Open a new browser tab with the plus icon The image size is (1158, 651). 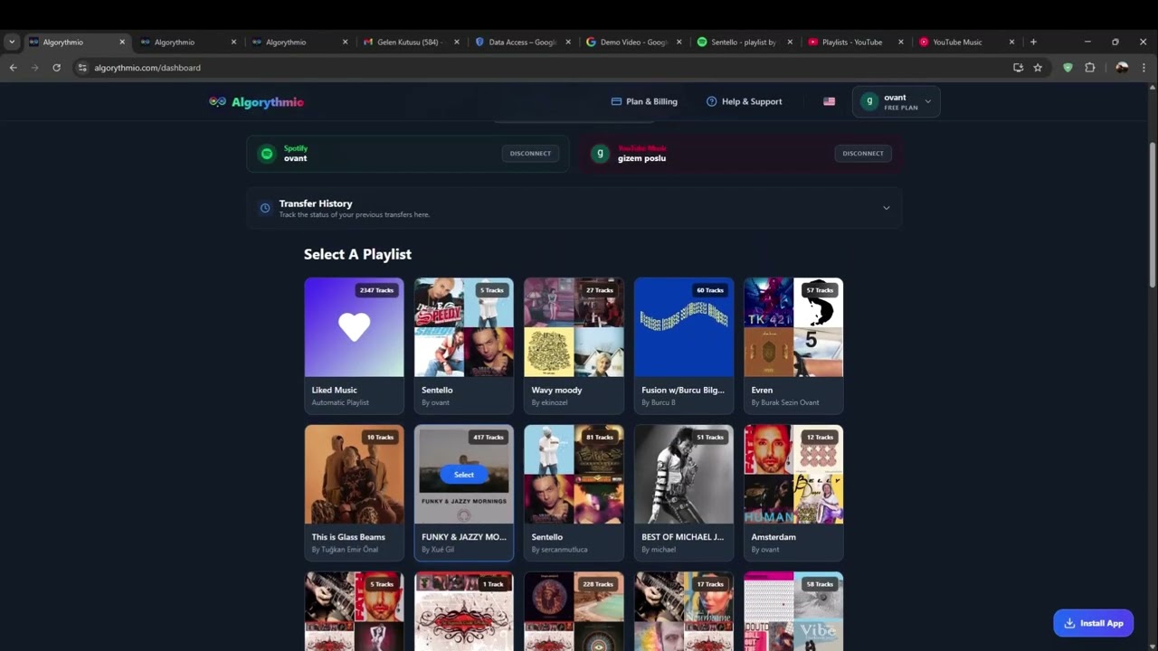1033,42
